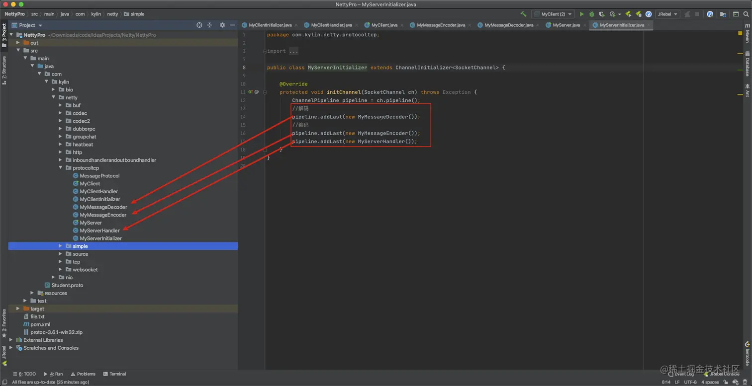The width and height of the screenshot is (752, 386).
Task: Hide the Project tool window
Action: pyautogui.click(x=232, y=25)
